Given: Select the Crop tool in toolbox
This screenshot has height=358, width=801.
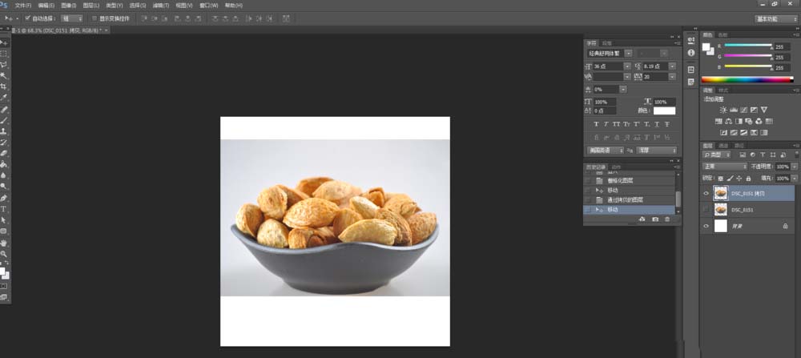Looking at the screenshot, I should 4,86.
